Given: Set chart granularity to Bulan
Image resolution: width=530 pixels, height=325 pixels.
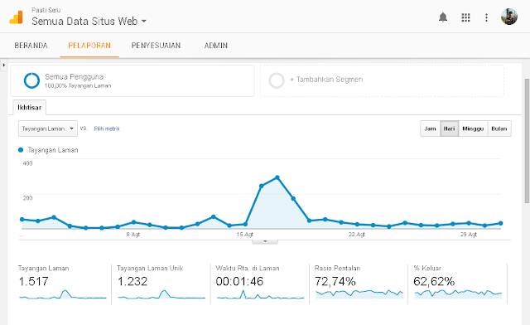Looking at the screenshot, I should (x=499, y=129).
